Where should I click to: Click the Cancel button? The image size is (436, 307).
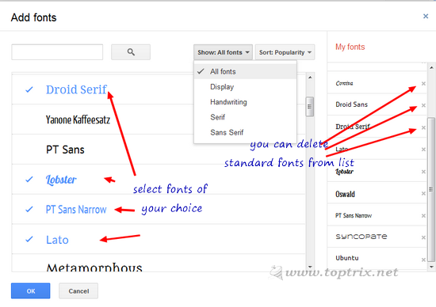tap(78, 291)
